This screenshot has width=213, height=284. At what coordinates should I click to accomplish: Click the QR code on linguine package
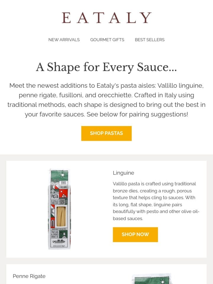click(x=62, y=201)
